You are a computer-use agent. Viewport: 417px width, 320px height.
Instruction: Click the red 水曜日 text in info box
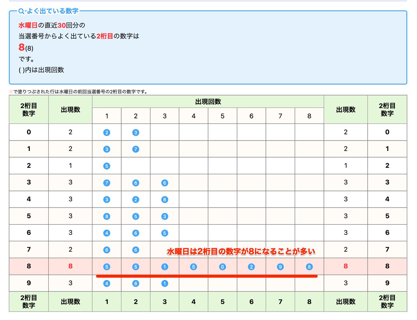tap(28, 25)
